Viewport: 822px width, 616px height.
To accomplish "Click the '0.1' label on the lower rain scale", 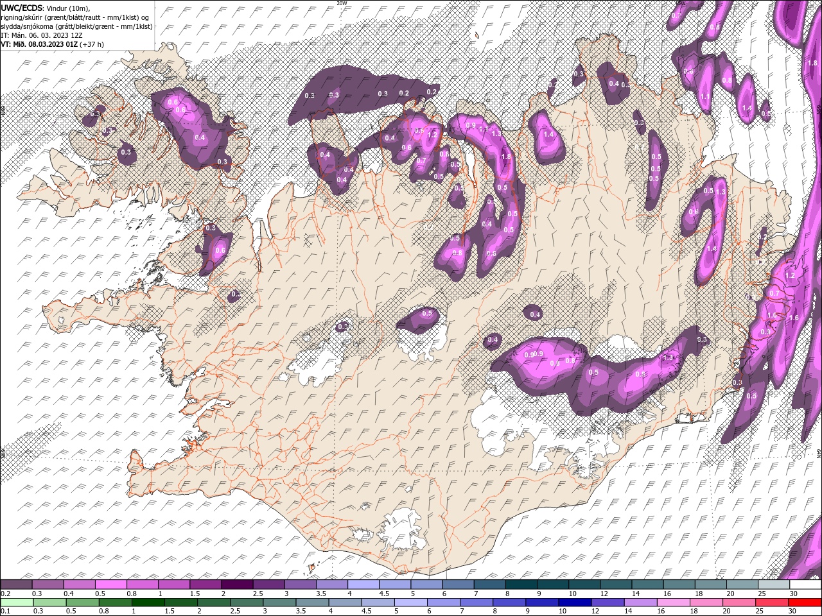I will [x=6, y=611].
